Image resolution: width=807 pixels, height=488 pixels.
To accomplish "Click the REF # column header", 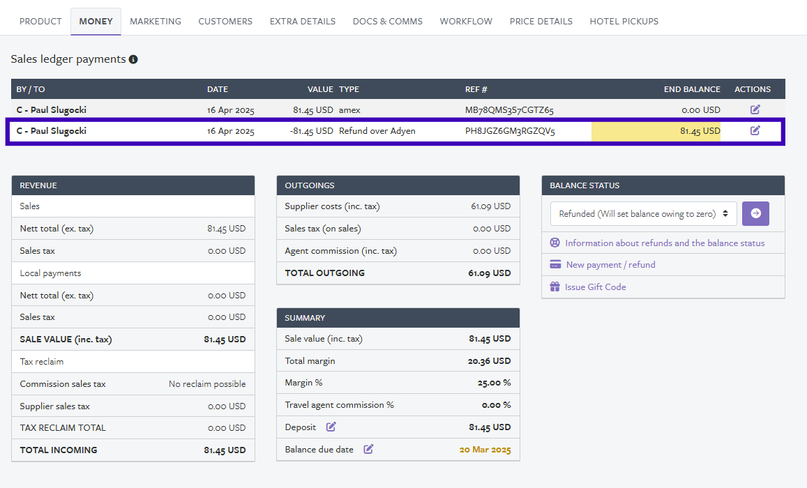I will coord(476,89).
